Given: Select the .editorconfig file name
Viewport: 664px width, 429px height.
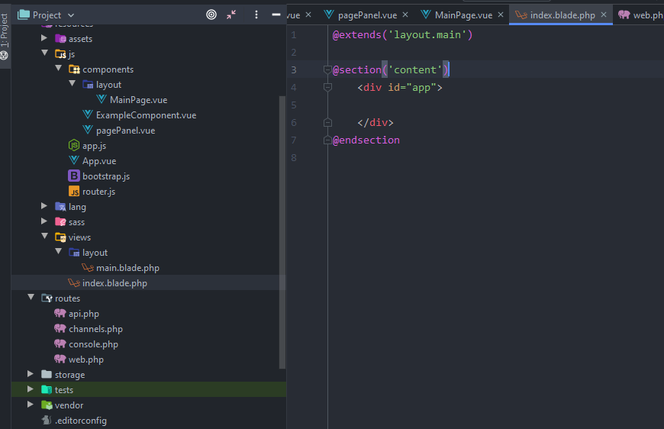Looking at the screenshot, I should click(x=81, y=421).
